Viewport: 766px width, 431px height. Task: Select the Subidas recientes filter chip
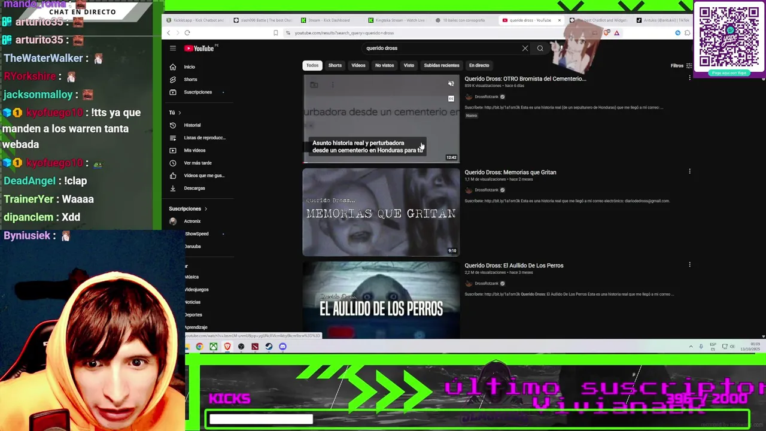point(442,65)
